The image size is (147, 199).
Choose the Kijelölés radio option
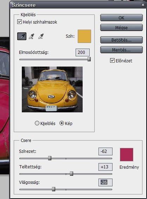coord(37,123)
